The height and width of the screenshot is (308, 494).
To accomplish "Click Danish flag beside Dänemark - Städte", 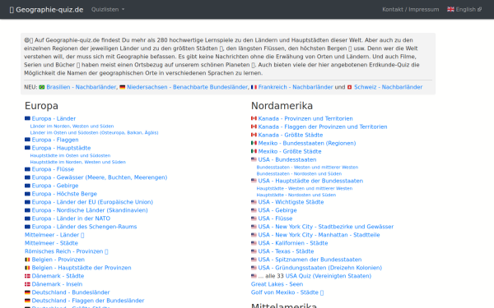I will [x=27, y=276].
